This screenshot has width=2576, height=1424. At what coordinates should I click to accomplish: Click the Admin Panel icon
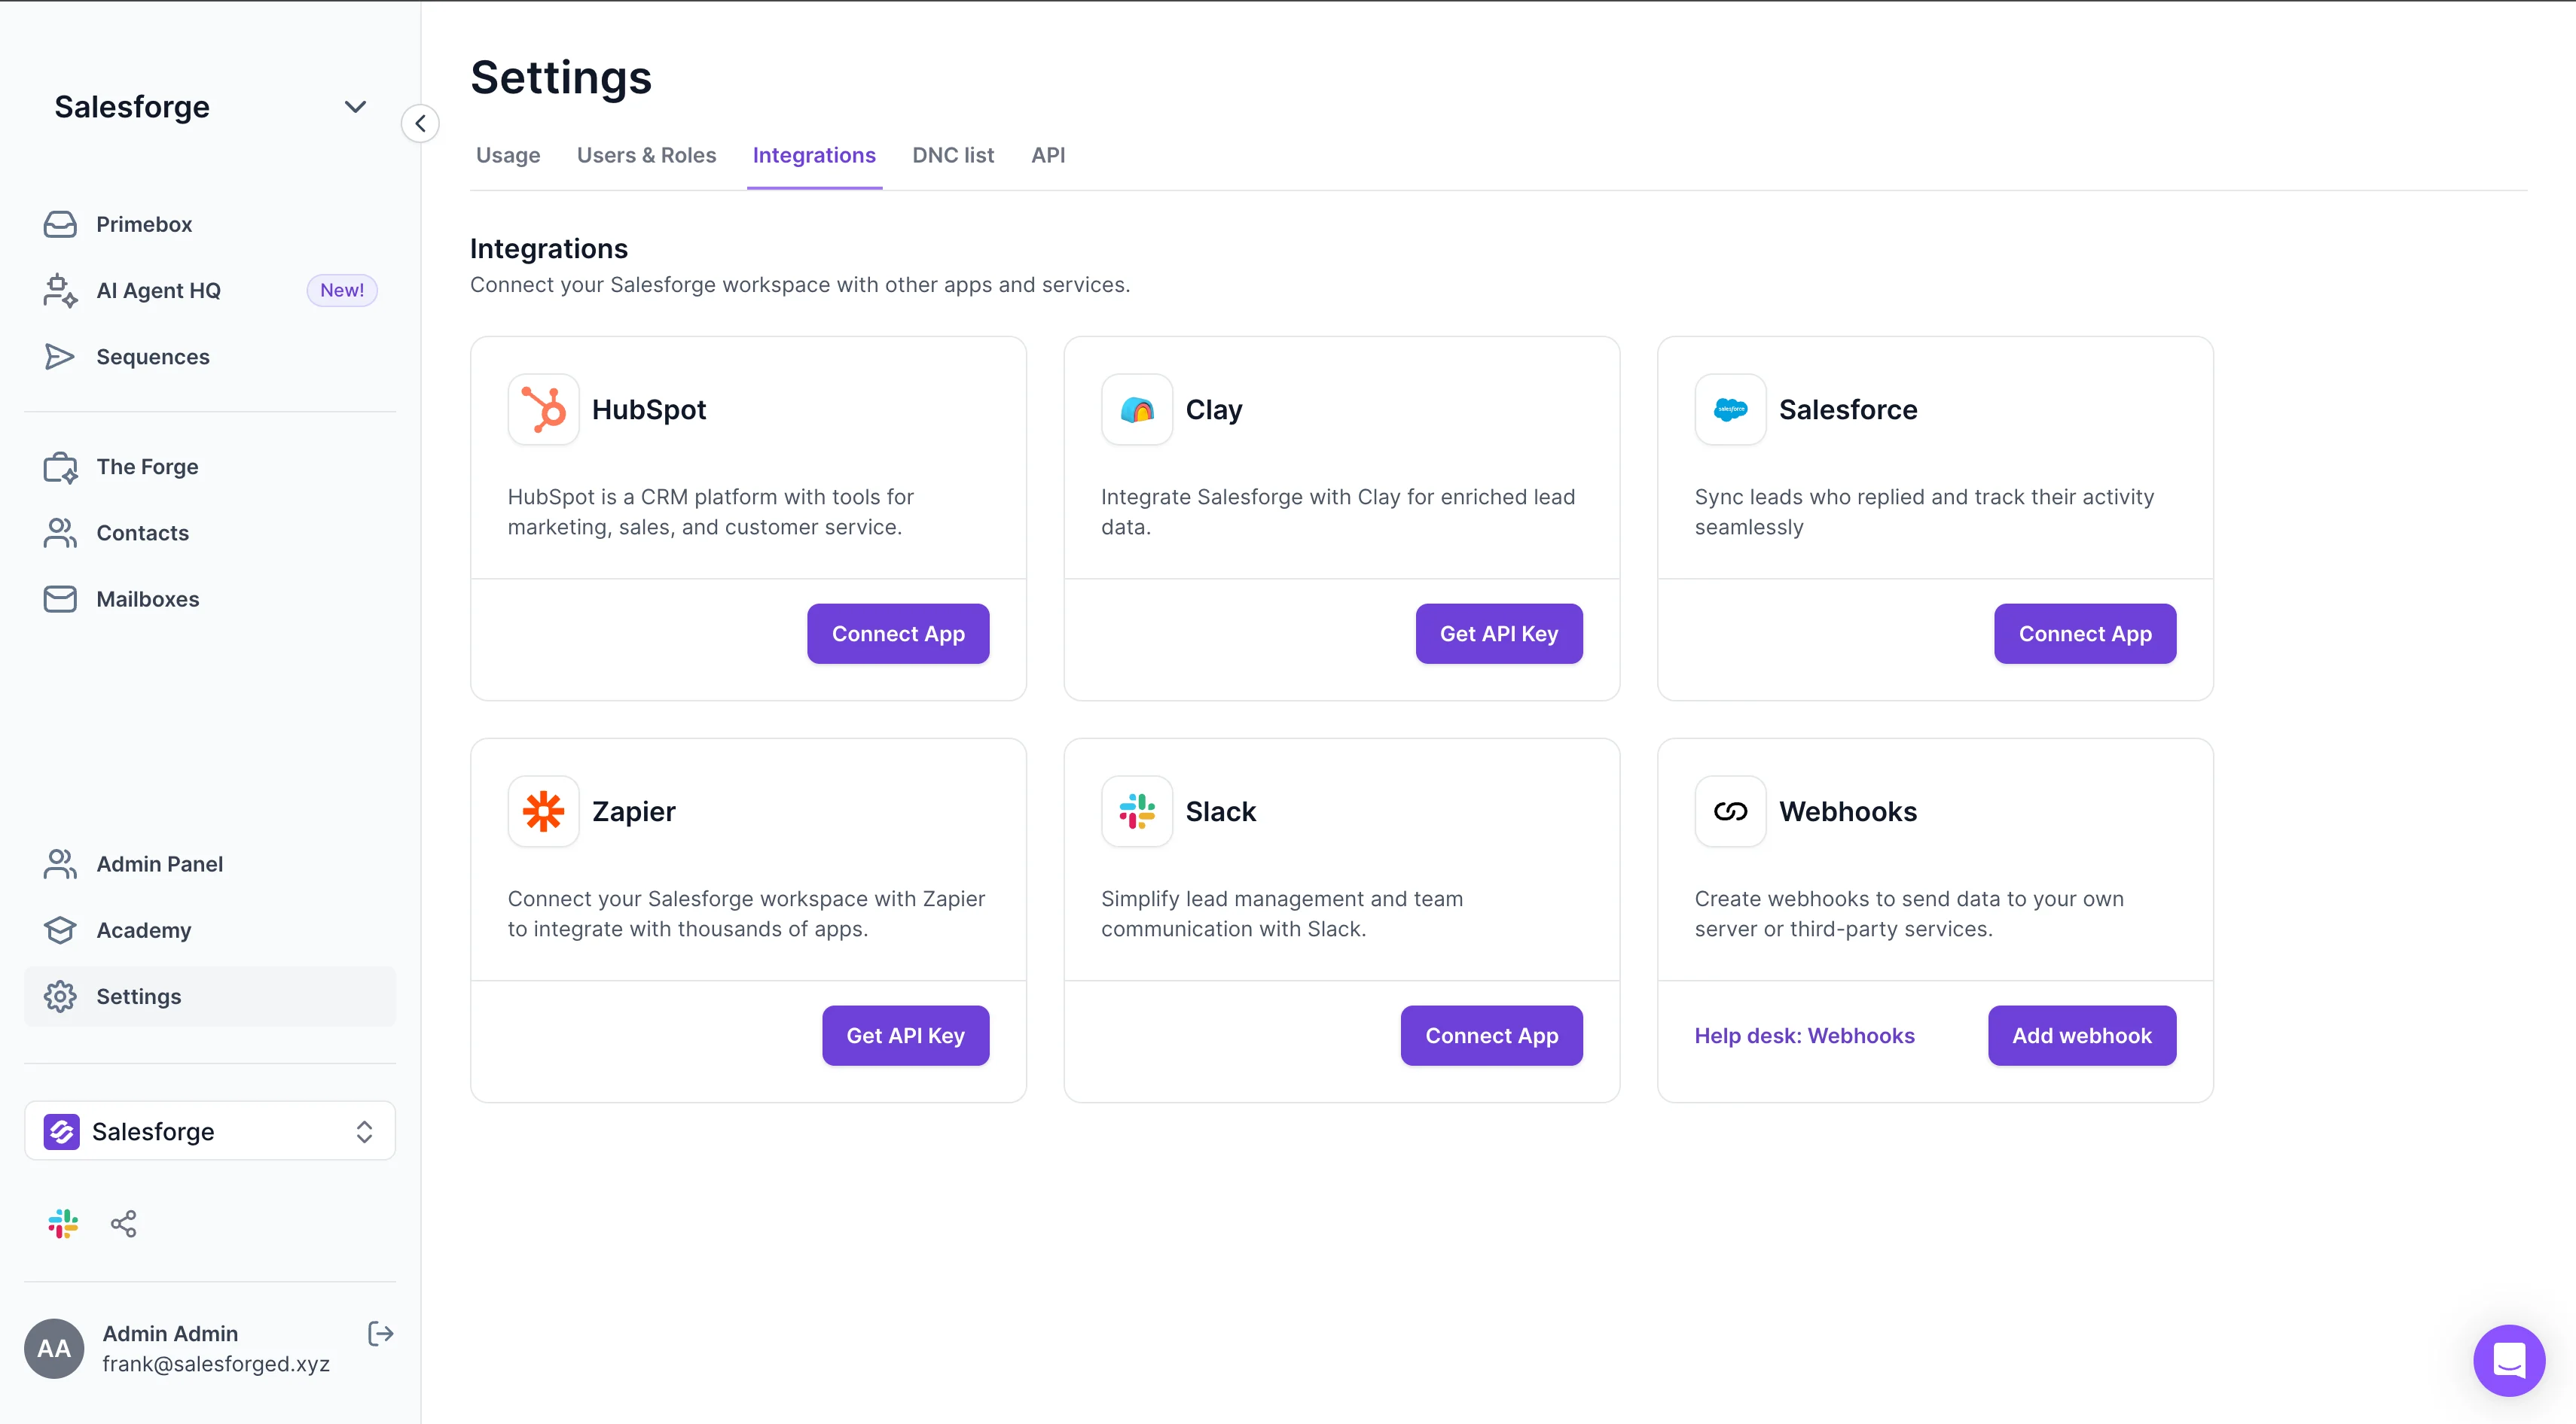[60, 863]
